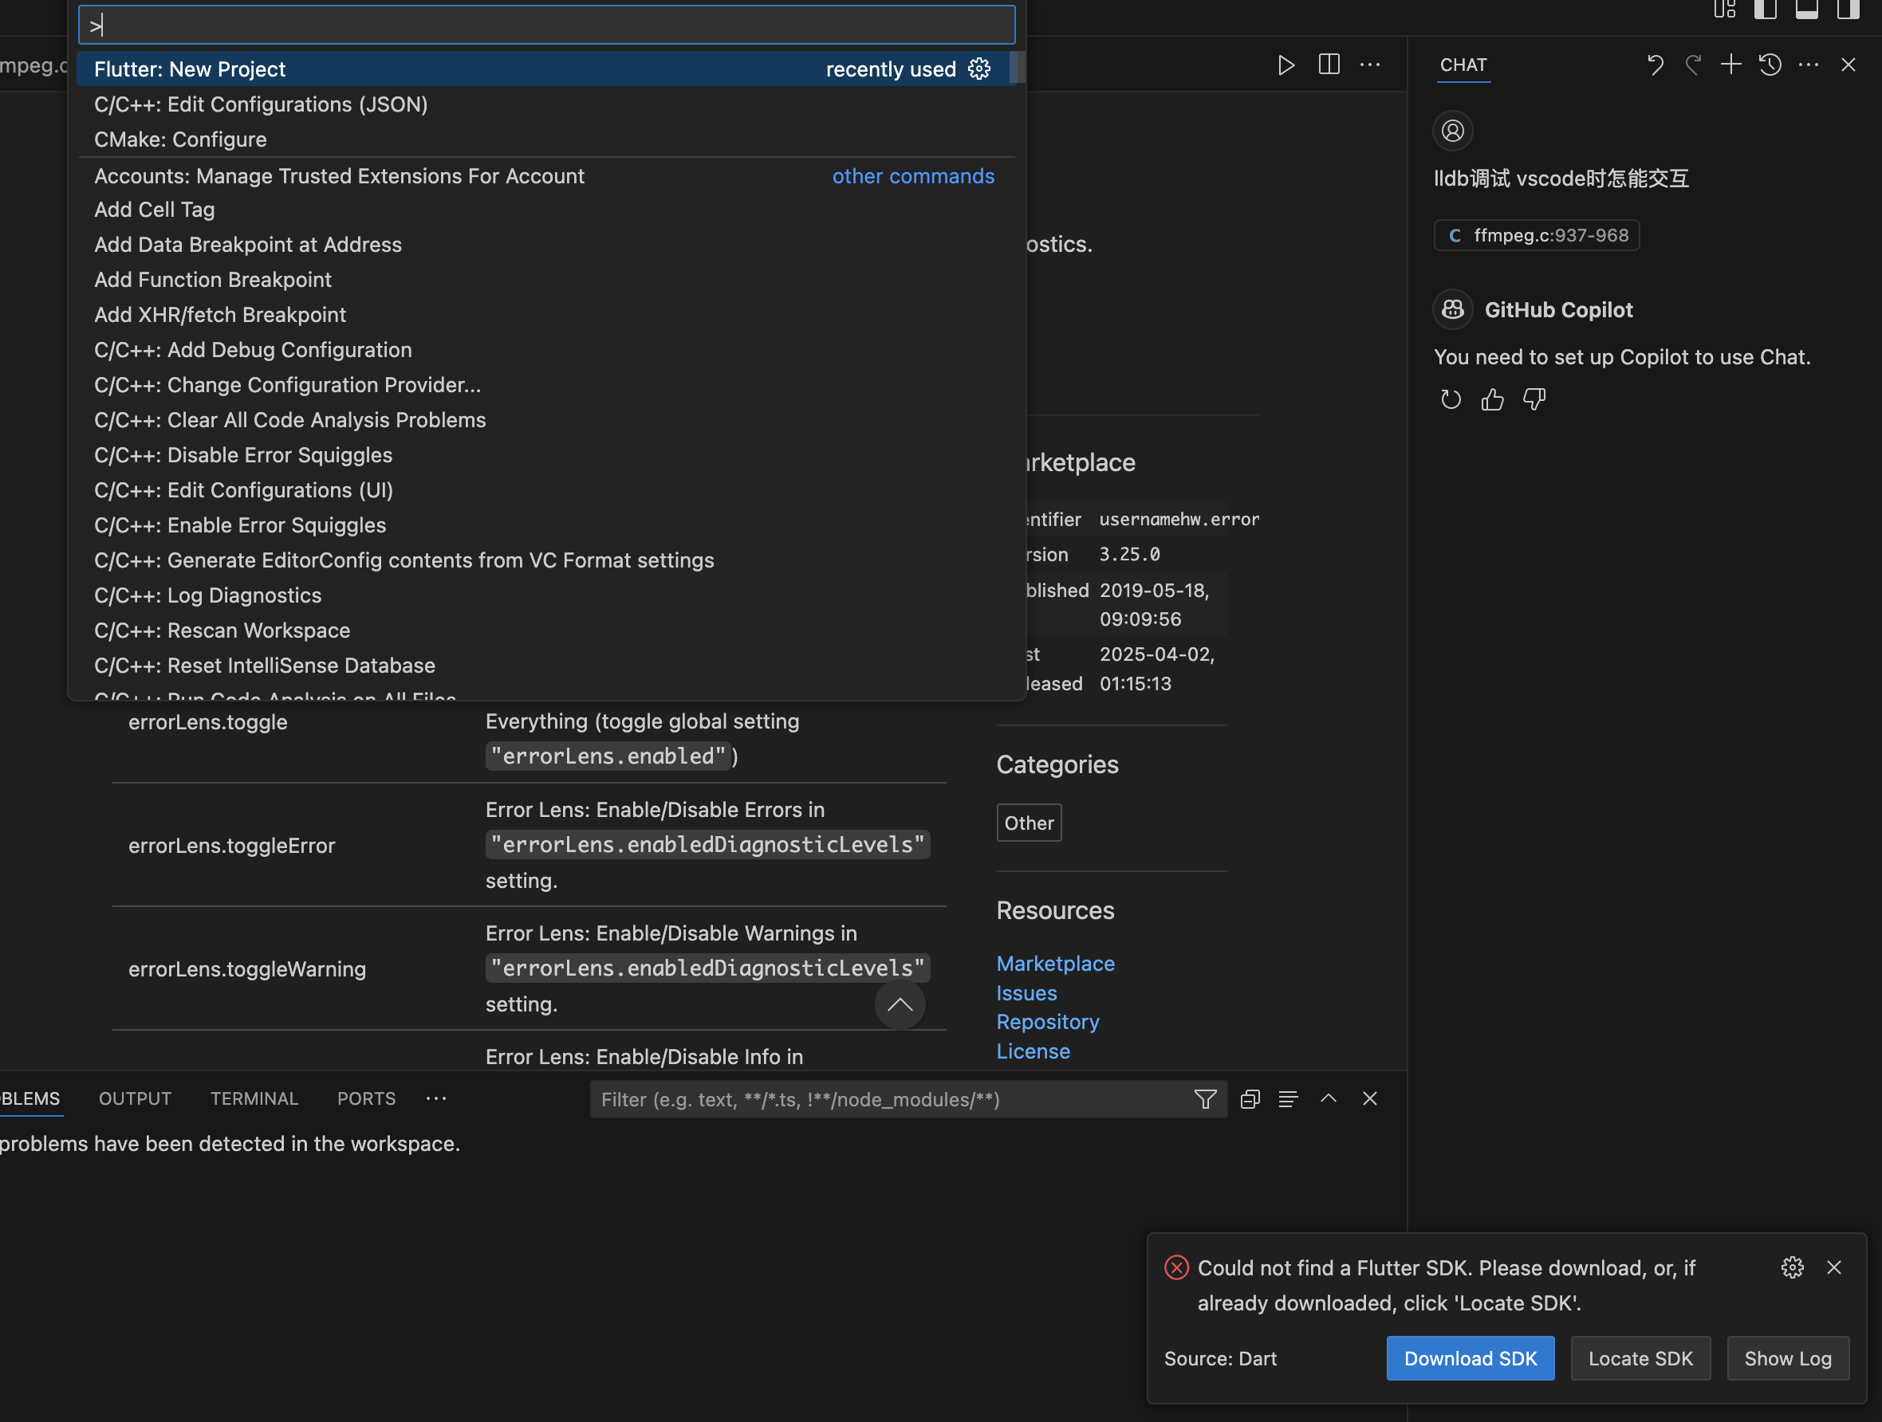The height and width of the screenshot is (1422, 1882).
Task: Open editor More Actions ellipsis menu
Action: point(1370,65)
